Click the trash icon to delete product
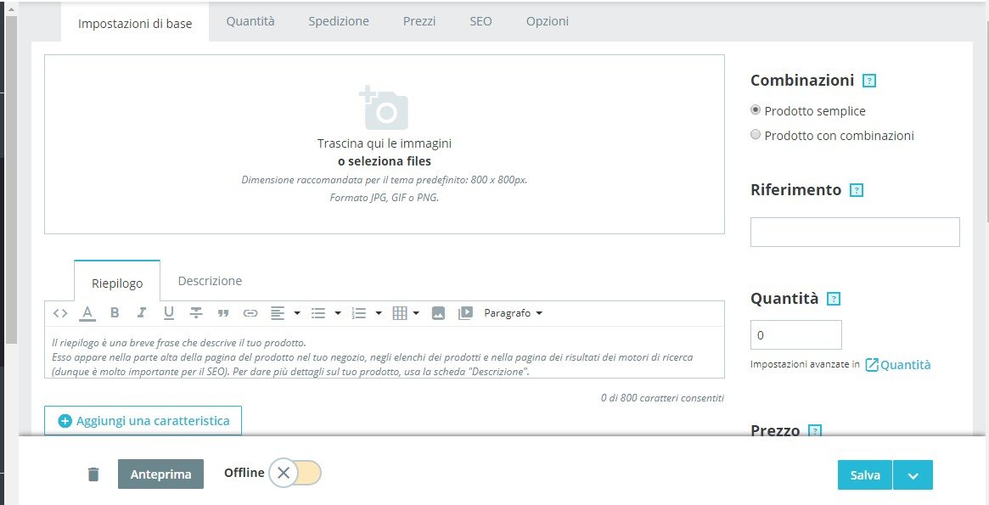The height and width of the screenshot is (505, 989). [93, 474]
